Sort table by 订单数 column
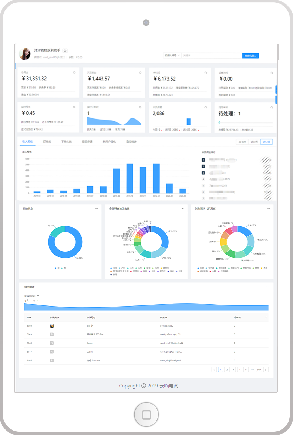293x435 pixels. (266, 317)
